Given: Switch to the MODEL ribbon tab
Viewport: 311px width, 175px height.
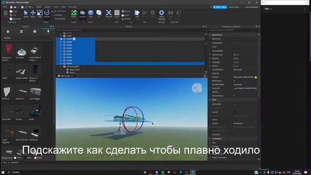Looking at the screenshot, I should pos(48,7).
